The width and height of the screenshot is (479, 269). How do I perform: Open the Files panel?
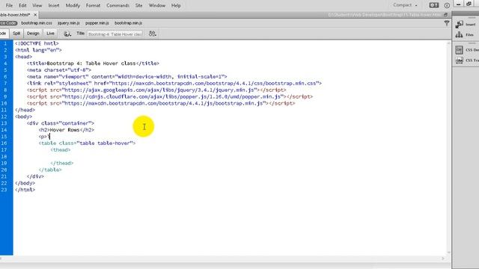coord(465,35)
